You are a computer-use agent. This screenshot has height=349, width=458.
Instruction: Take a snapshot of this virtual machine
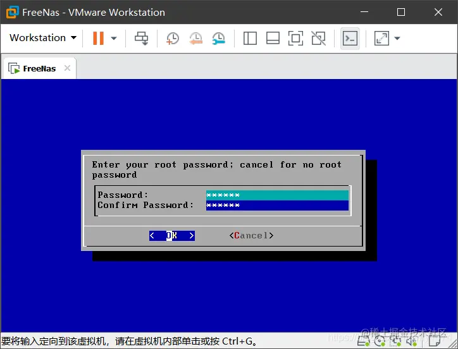tap(172, 39)
